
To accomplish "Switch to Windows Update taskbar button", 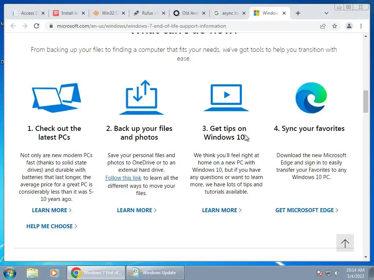I will pos(155,273).
